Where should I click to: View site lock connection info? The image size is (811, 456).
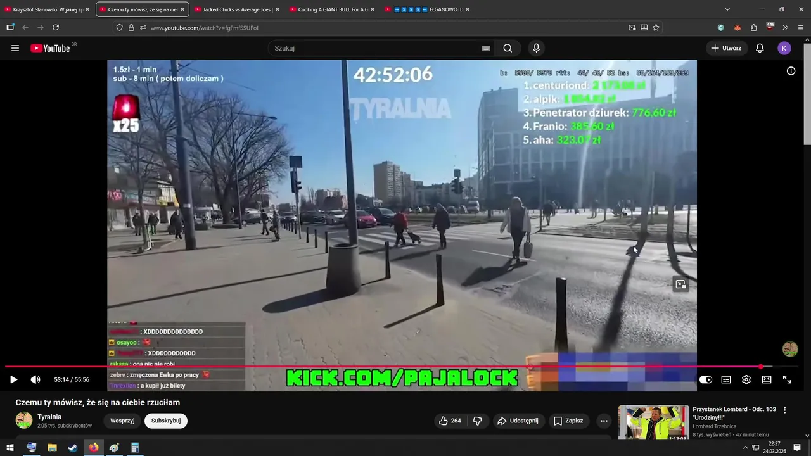point(131,27)
